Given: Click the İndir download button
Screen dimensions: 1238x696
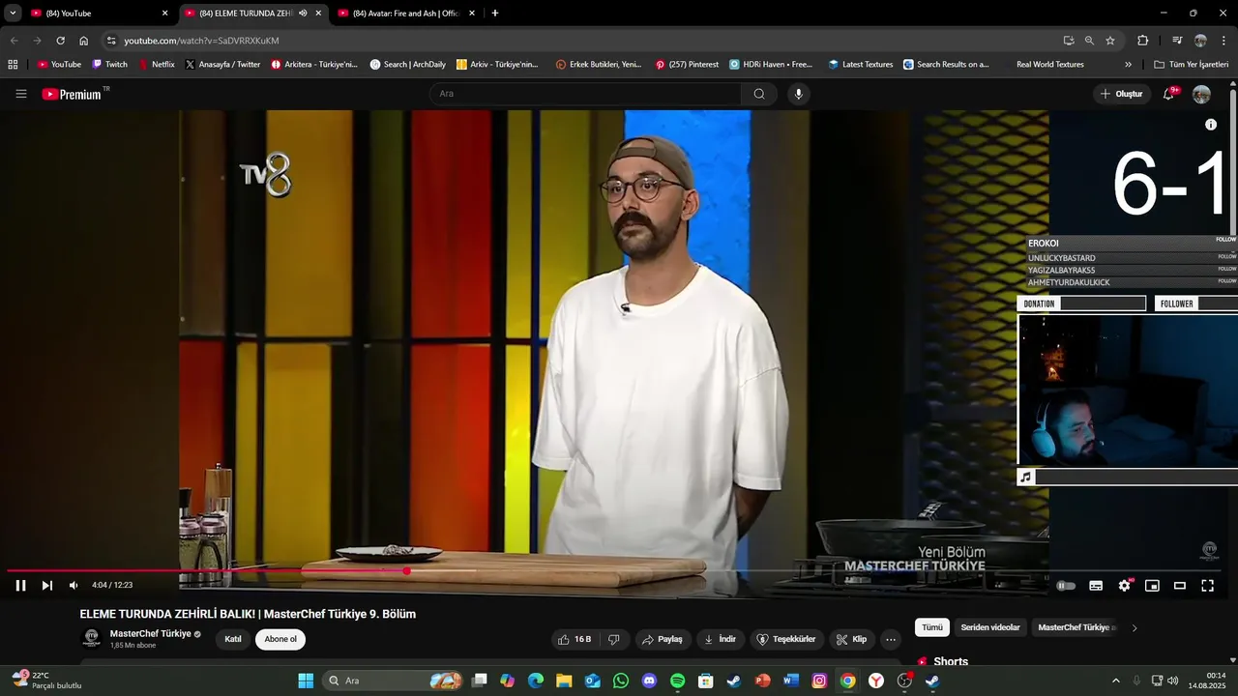Looking at the screenshot, I should tap(720, 639).
